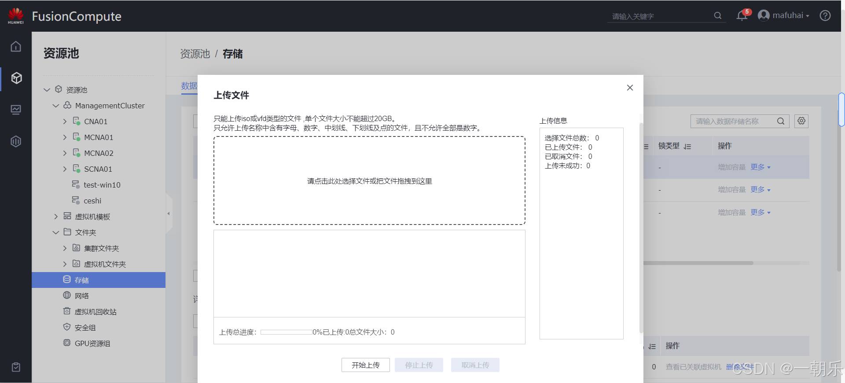Click the 虚拟机回收站 trash icon
The height and width of the screenshot is (383, 845).
pyautogui.click(x=67, y=311)
